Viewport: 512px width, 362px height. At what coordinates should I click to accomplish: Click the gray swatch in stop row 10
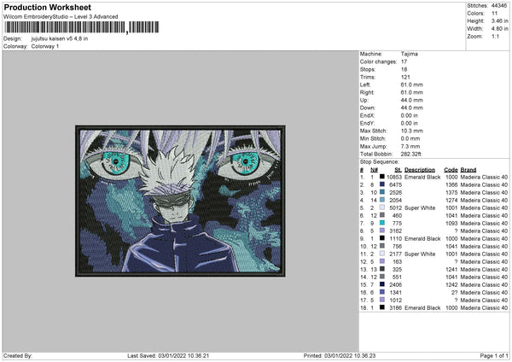(x=382, y=246)
